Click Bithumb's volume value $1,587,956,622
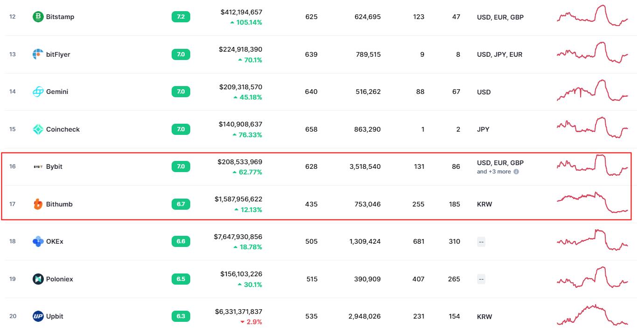 point(239,199)
